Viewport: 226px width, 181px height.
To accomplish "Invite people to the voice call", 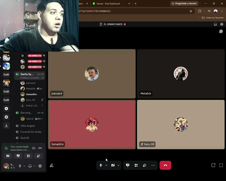I will click(x=51, y=165).
